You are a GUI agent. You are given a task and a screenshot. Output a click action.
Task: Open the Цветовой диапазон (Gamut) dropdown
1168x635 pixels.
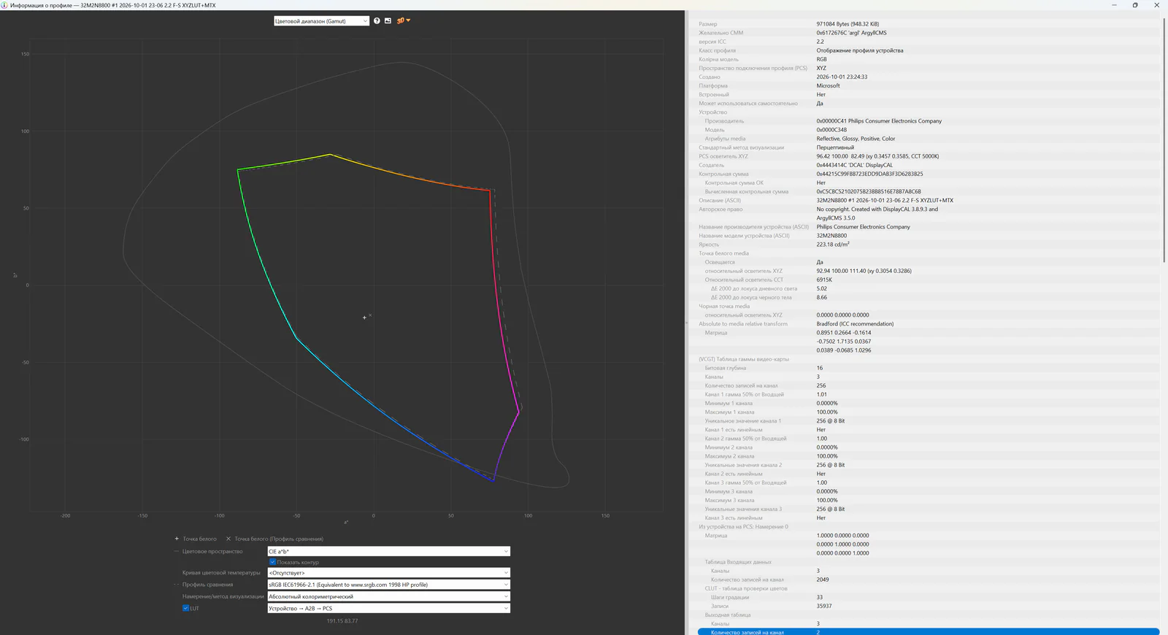coord(321,21)
